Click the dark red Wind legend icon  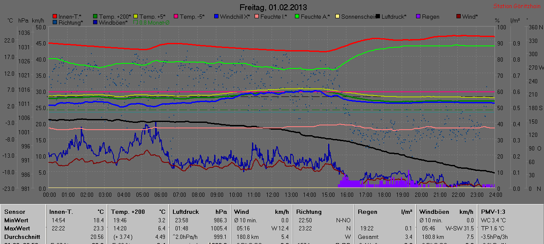(459, 17)
